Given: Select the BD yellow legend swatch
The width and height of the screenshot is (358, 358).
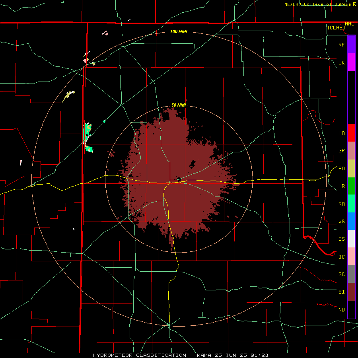Looking at the screenshot, I should click(351, 168).
